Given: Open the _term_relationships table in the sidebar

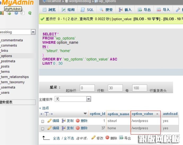Looking at the screenshot, I should (x=14, y=77).
